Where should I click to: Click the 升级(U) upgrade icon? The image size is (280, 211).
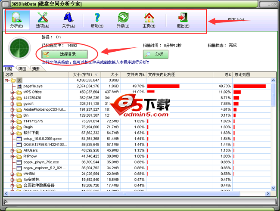coord(123,20)
